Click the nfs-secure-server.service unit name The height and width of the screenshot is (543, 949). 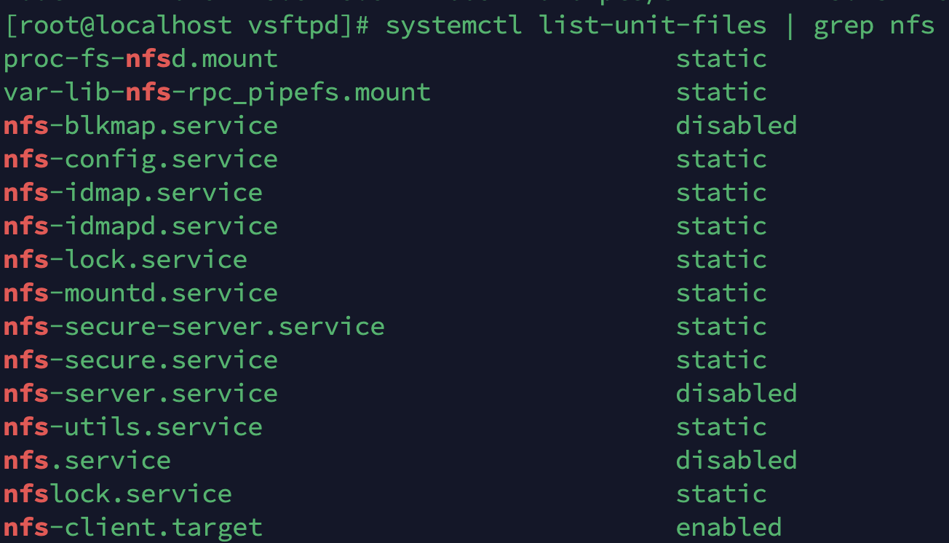(x=194, y=327)
